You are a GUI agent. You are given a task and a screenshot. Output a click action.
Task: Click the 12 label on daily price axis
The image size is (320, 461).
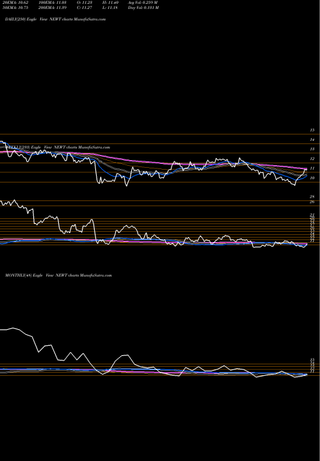[312, 159]
